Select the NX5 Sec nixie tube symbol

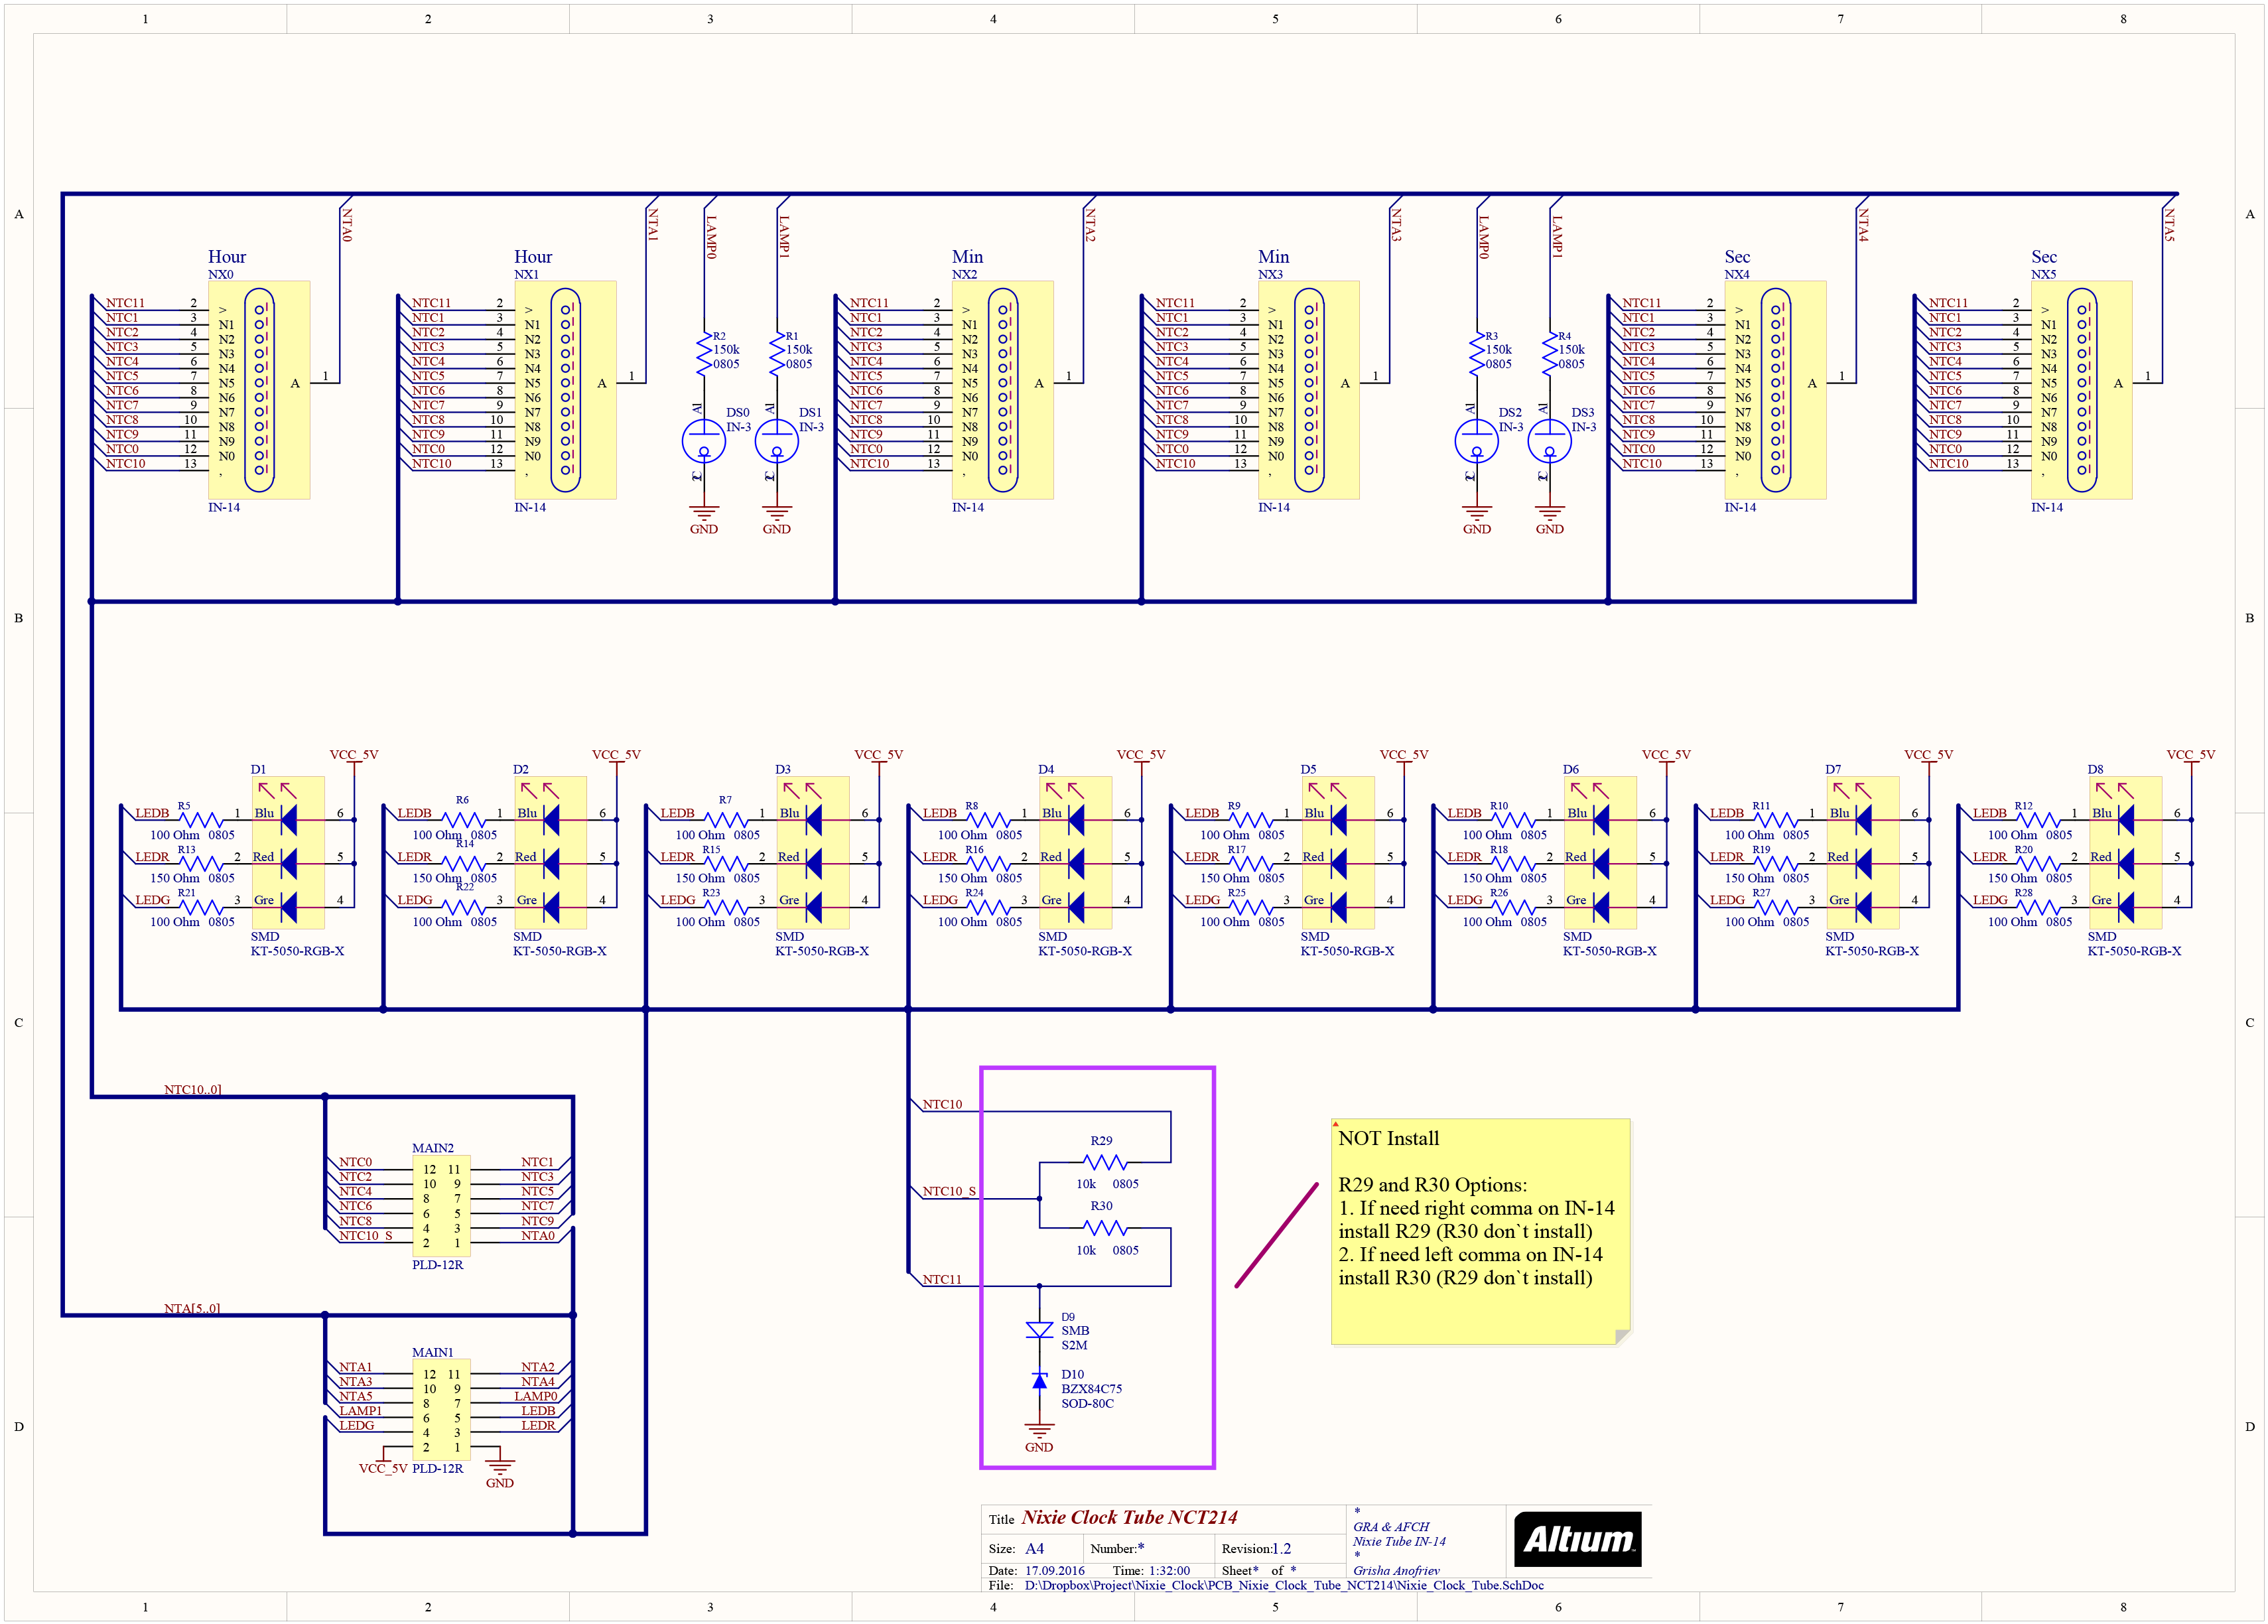[2081, 390]
